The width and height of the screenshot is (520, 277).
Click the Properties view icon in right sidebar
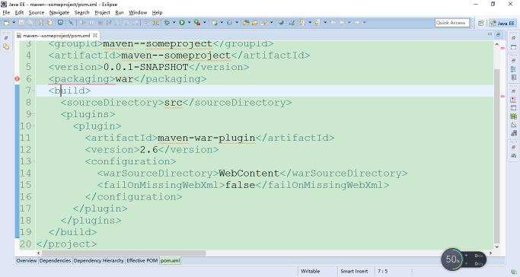[x=513, y=108]
